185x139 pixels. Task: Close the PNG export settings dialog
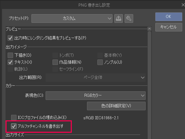(x=183, y=5)
